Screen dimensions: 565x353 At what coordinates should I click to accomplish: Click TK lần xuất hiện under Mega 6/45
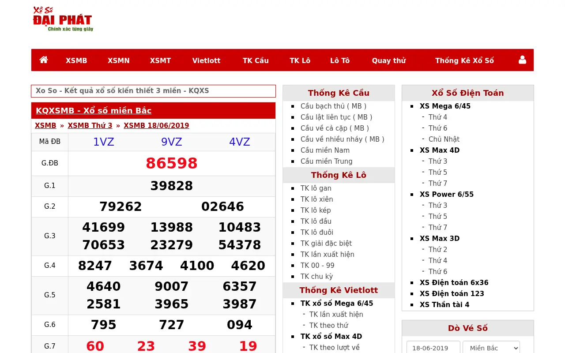[x=336, y=314]
